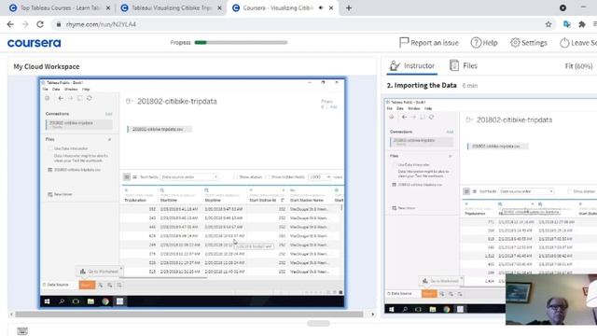
Task: Open the Help menu in workspace Tableau
Action: 86,90
